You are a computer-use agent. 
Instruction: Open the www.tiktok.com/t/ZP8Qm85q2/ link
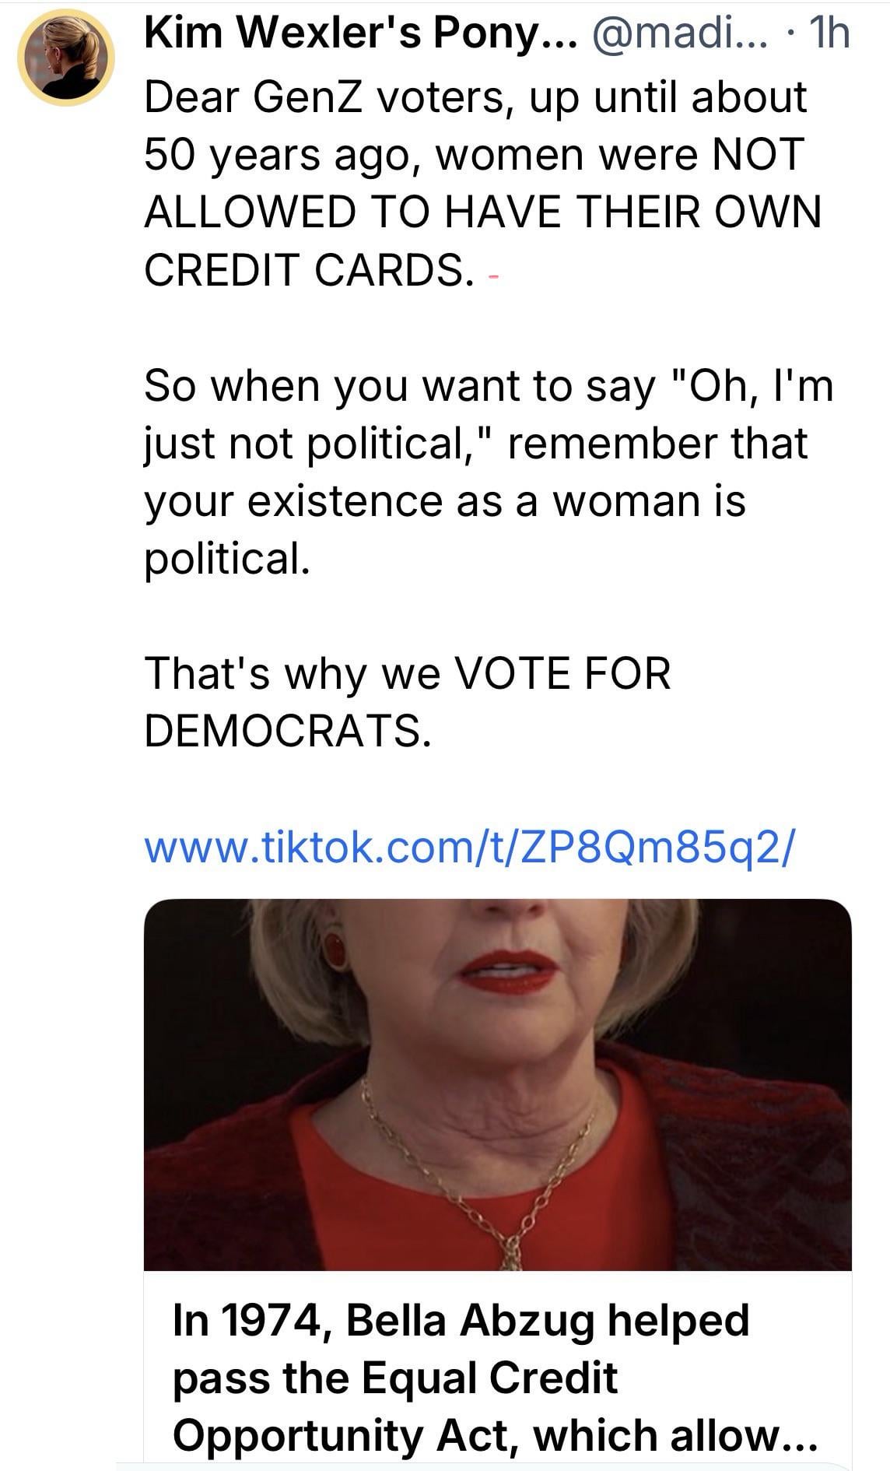pos(470,847)
